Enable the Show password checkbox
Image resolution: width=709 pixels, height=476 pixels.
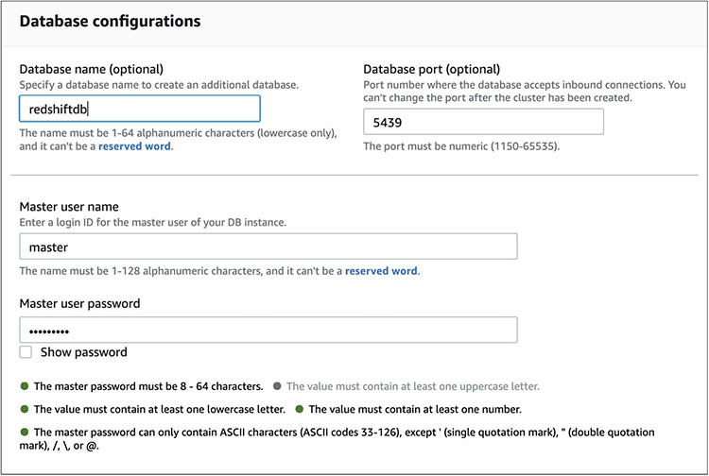tap(26, 352)
